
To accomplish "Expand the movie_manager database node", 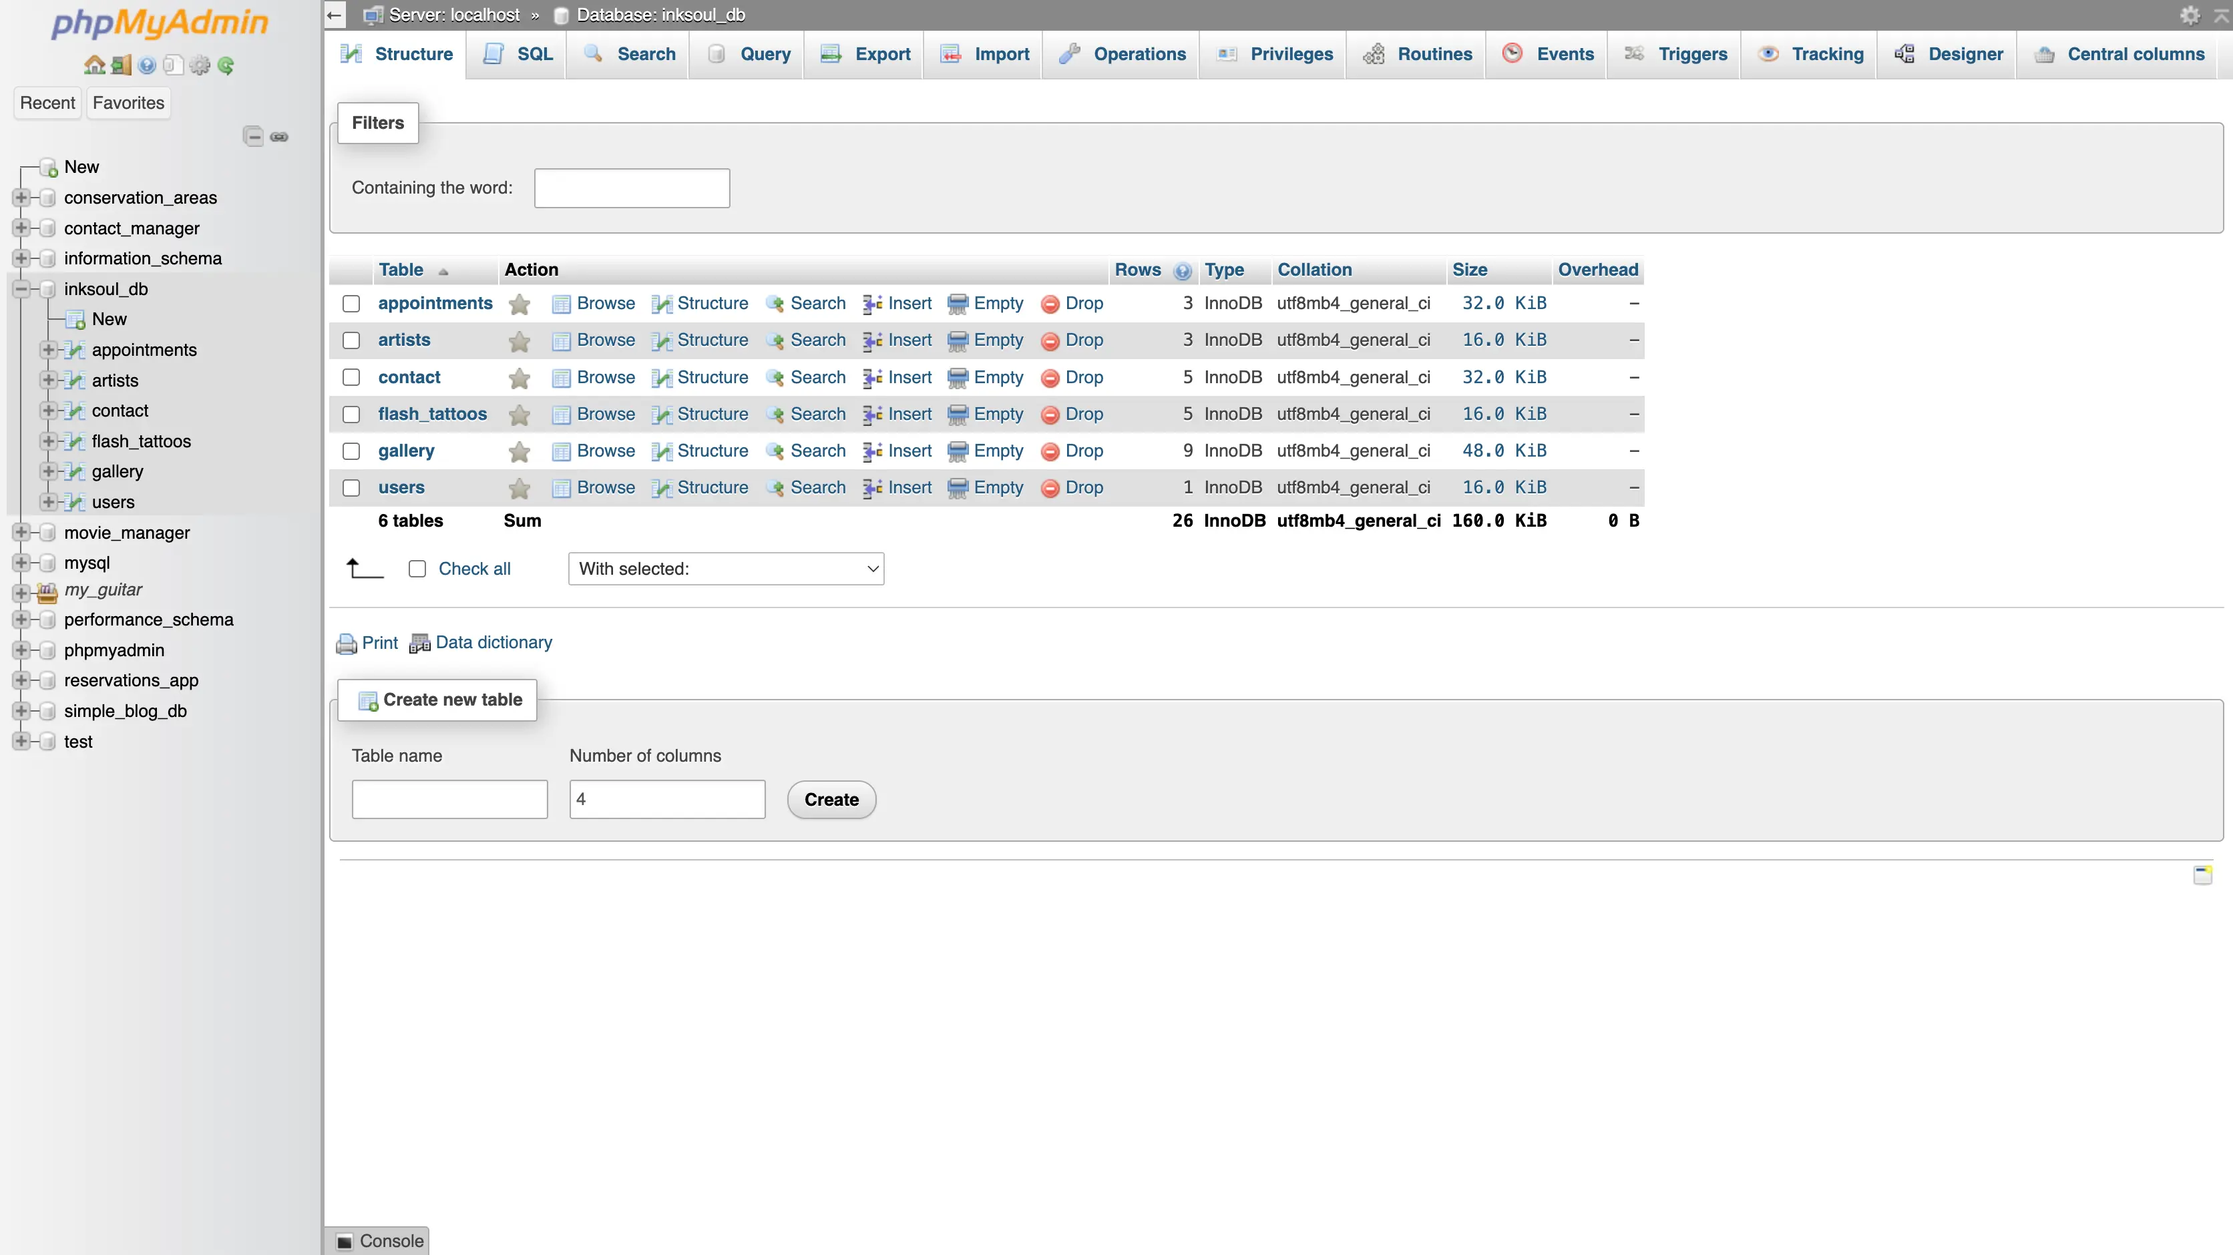I will click(x=21, y=532).
